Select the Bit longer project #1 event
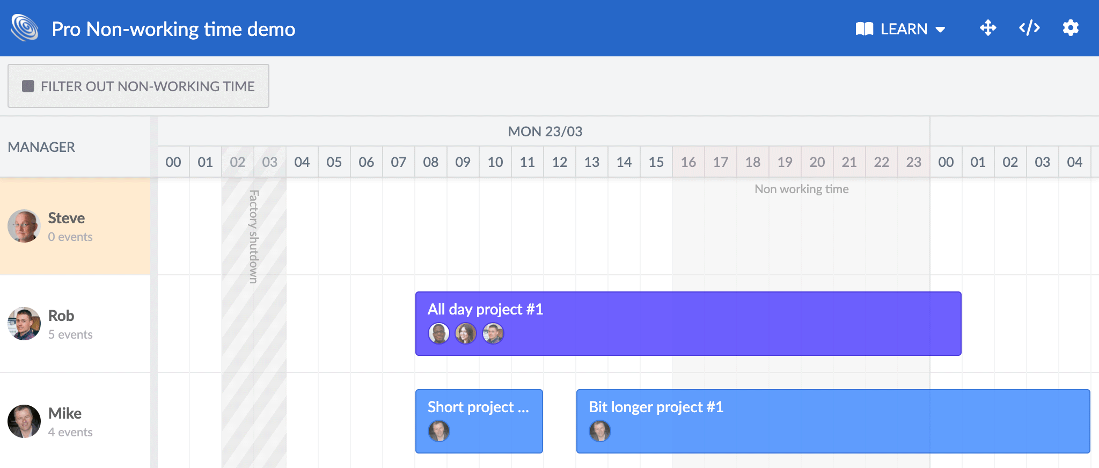The width and height of the screenshot is (1099, 468). [x=833, y=421]
